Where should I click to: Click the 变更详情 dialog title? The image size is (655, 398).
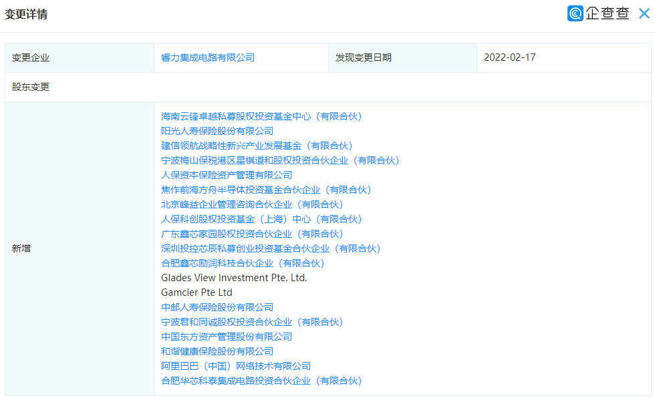(x=26, y=14)
